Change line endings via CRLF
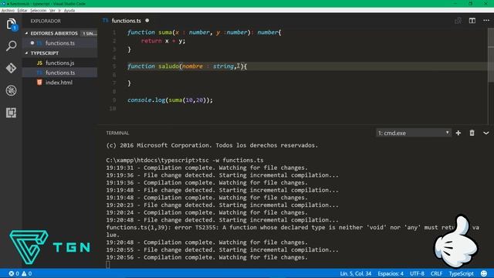 (436, 273)
